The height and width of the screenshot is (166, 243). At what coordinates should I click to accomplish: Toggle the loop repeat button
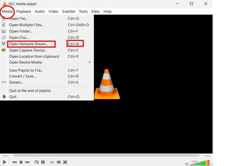pos(59,162)
